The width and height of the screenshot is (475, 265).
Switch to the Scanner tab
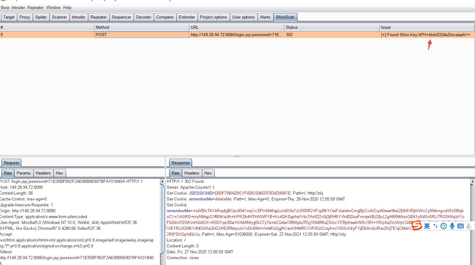[59, 17]
